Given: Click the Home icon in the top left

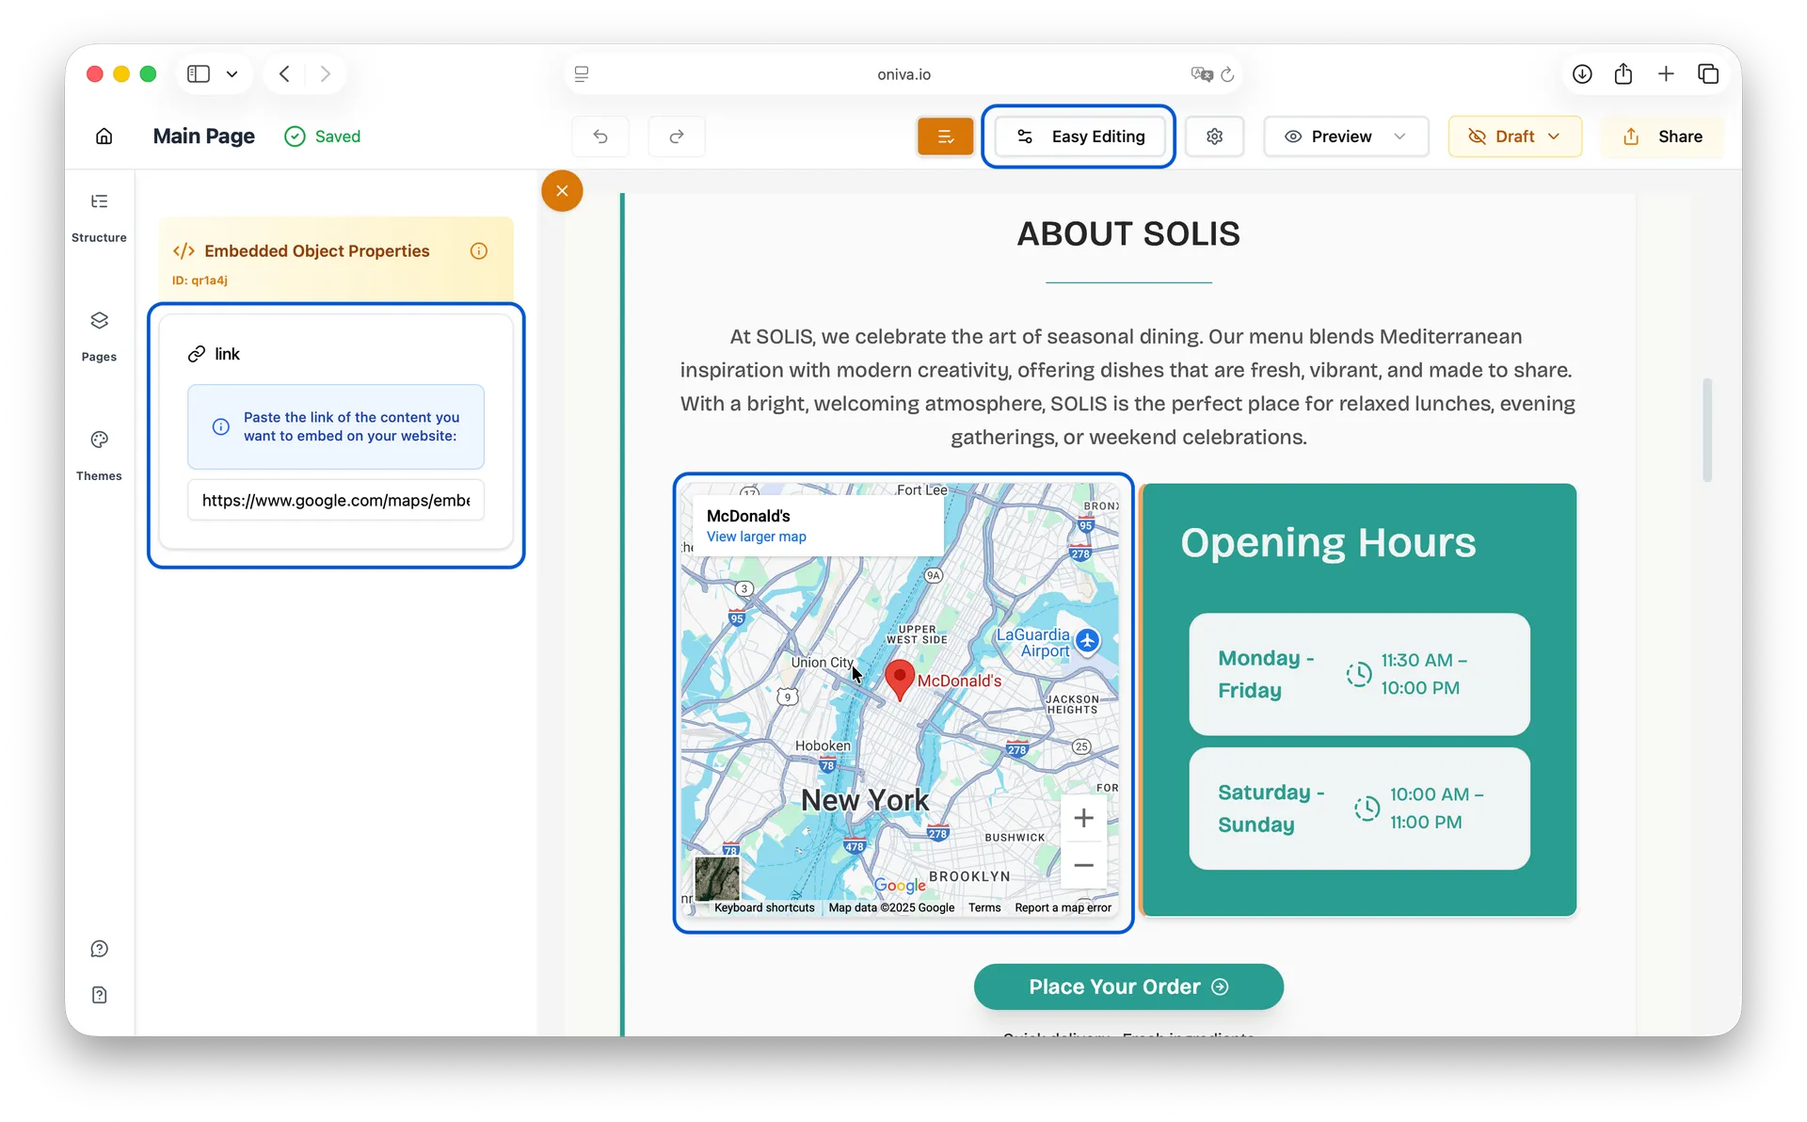Looking at the screenshot, I should (104, 136).
